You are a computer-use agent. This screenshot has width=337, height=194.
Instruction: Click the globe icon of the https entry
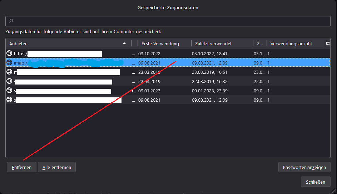[x=9, y=53]
